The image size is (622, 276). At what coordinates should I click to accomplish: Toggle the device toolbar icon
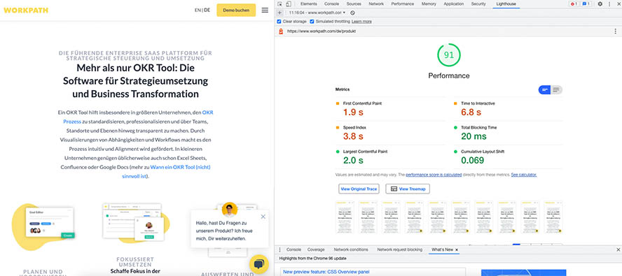(x=289, y=4)
